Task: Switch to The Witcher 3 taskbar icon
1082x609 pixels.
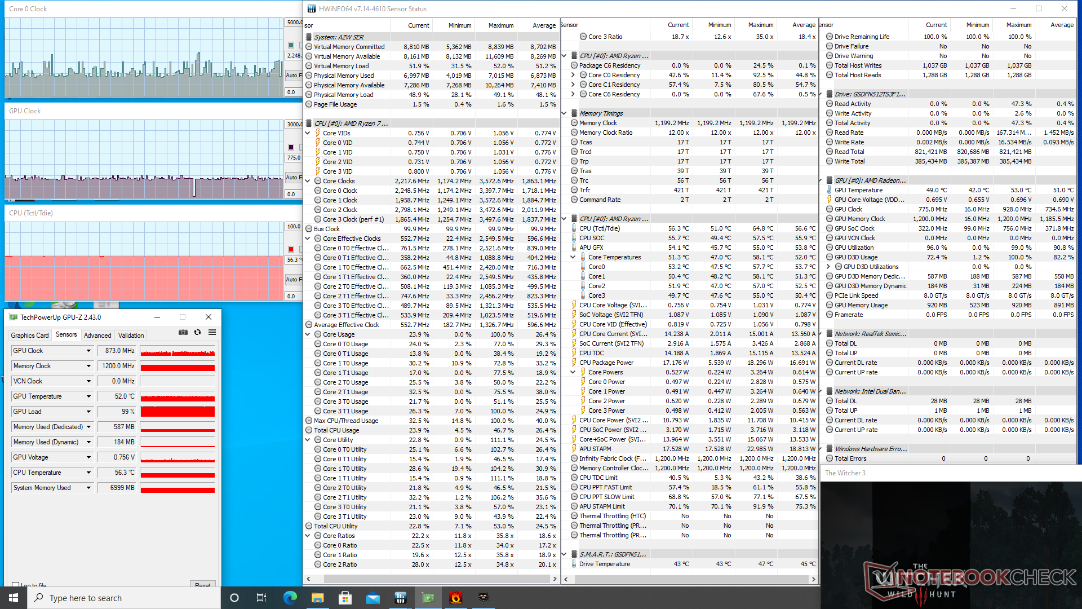Action: point(484,598)
